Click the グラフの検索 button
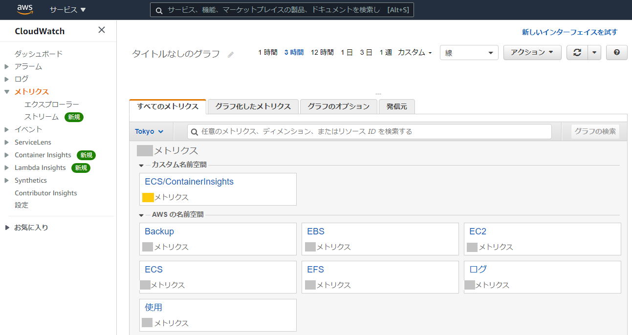 coord(595,131)
